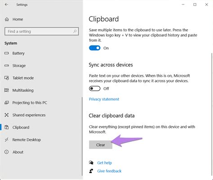Click the Multitasking icon

coord(7,90)
